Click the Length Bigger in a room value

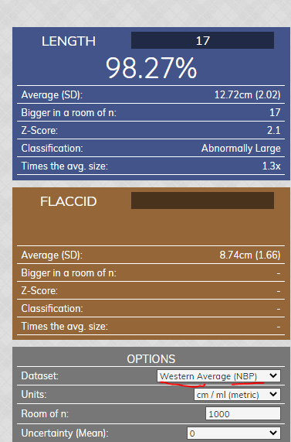tap(275, 112)
